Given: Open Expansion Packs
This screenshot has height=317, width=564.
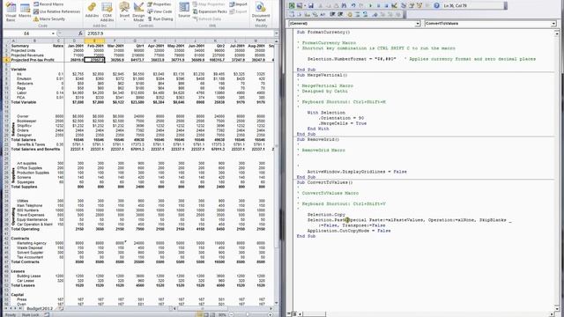Looking at the screenshot, I should tap(210, 11).
